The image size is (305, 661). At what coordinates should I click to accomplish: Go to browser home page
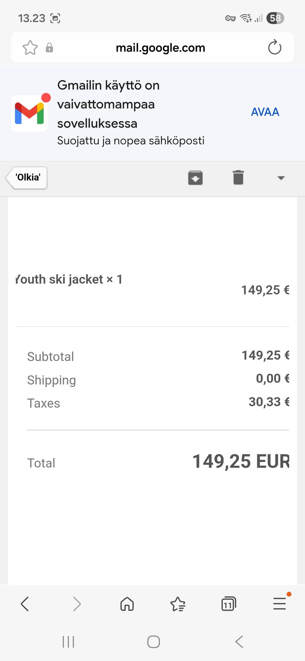tap(127, 604)
